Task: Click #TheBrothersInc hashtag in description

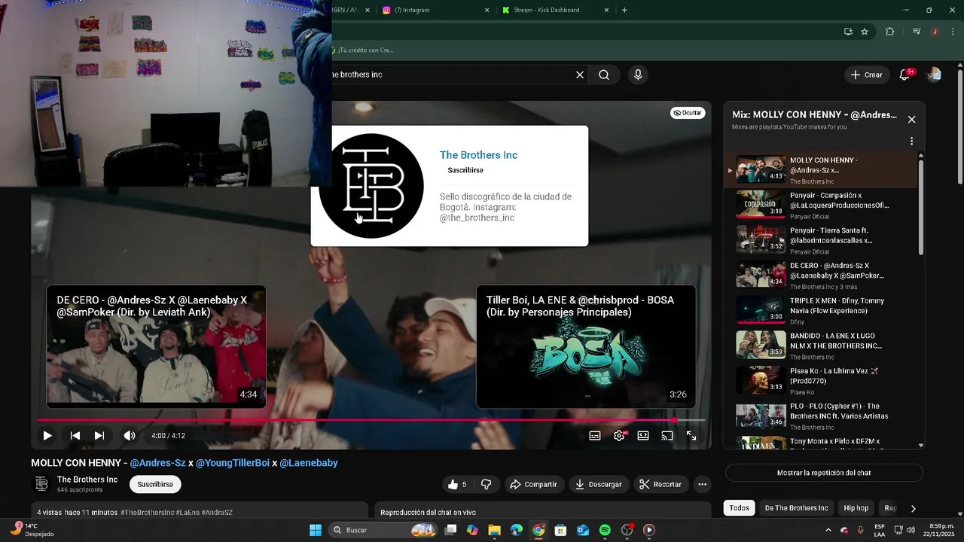Action: pyautogui.click(x=148, y=513)
